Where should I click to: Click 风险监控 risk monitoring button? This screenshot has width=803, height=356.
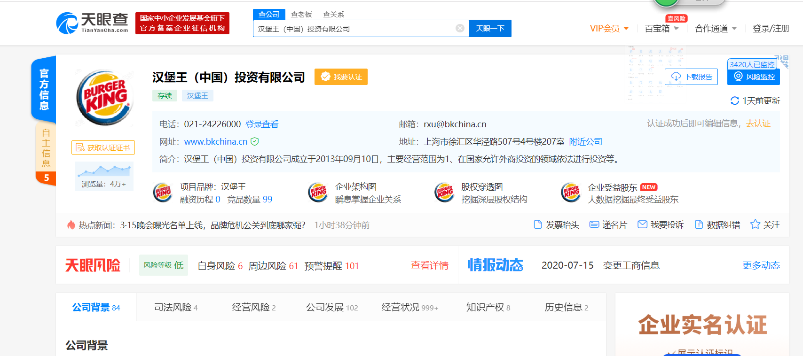753,77
